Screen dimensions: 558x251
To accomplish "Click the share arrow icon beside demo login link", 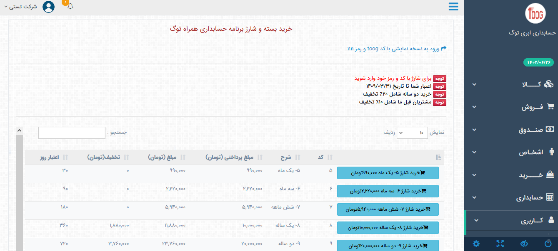I will [x=443, y=48].
